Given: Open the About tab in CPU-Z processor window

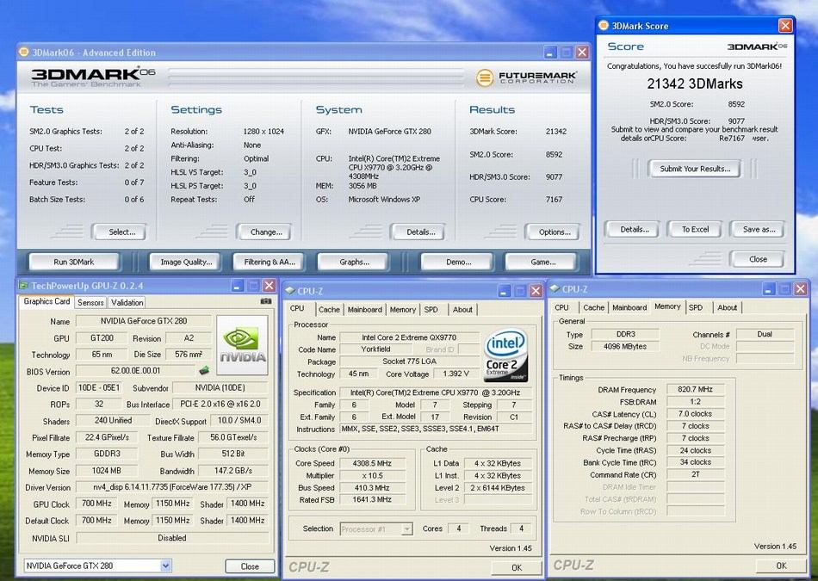Looking at the screenshot, I should (x=462, y=310).
